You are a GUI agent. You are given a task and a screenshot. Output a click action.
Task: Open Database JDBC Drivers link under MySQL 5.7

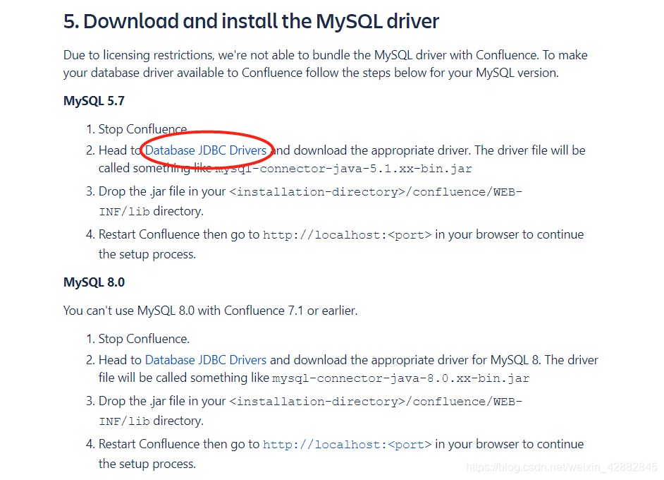205,150
